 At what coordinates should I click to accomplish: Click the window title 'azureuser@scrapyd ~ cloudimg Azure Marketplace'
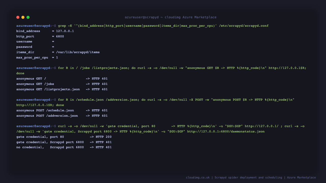[x=171, y=17]
